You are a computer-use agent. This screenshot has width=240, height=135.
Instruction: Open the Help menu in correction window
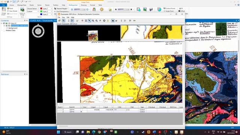tap(72, 17)
